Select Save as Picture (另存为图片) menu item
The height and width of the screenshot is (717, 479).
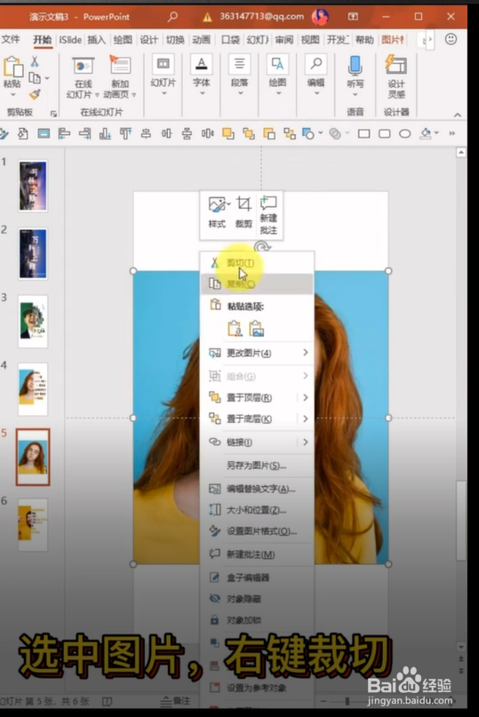[258, 466]
